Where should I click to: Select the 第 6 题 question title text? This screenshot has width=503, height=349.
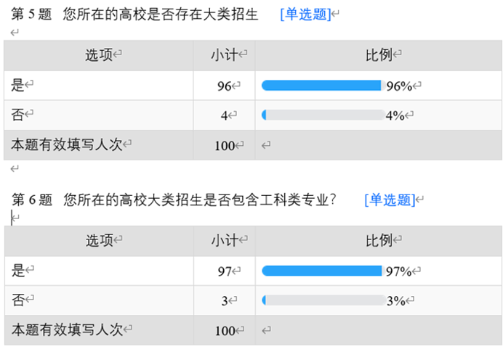tap(174, 200)
